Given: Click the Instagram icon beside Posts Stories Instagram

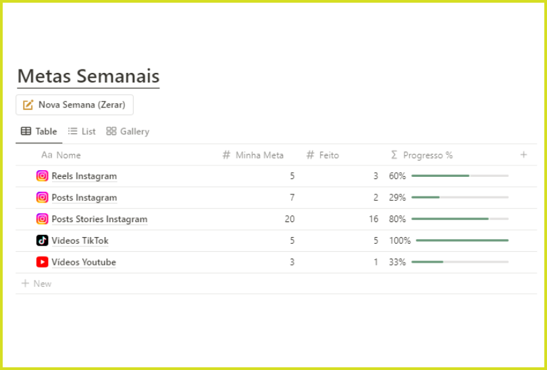Looking at the screenshot, I should [x=43, y=219].
